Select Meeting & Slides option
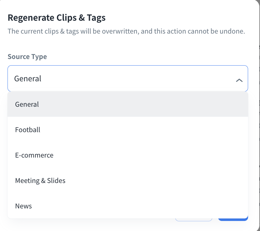This screenshot has width=260, height=231. click(x=40, y=180)
